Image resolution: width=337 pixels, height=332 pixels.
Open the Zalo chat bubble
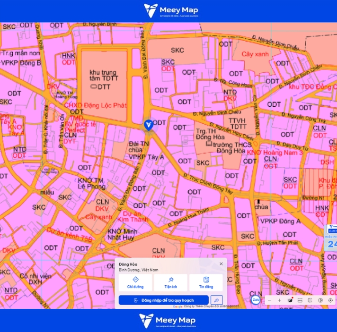[x=256, y=299]
